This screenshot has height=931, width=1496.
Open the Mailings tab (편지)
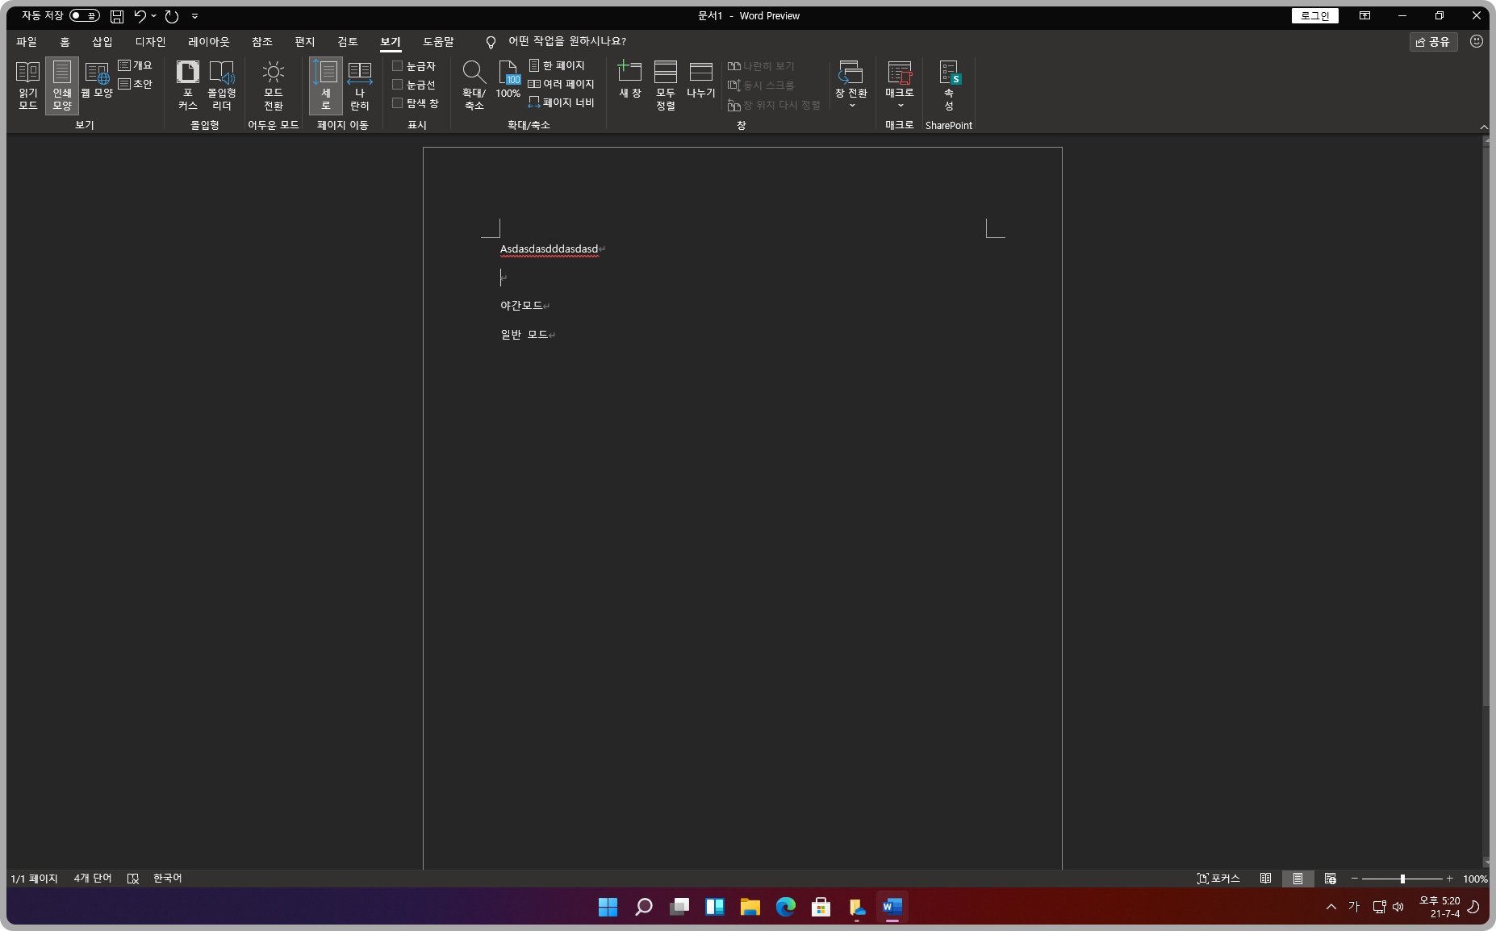(305, 41)
